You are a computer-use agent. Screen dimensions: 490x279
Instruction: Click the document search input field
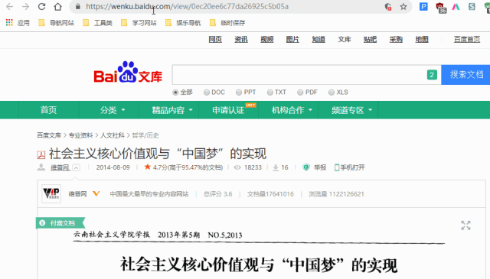299,75
